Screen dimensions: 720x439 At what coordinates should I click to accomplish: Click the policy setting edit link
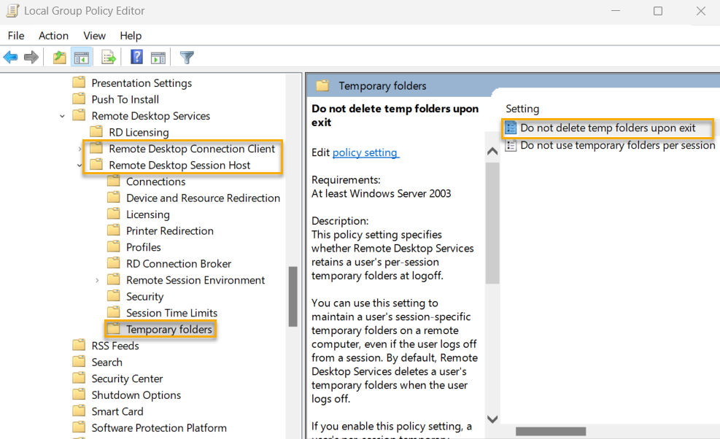[x=365, y=152]
